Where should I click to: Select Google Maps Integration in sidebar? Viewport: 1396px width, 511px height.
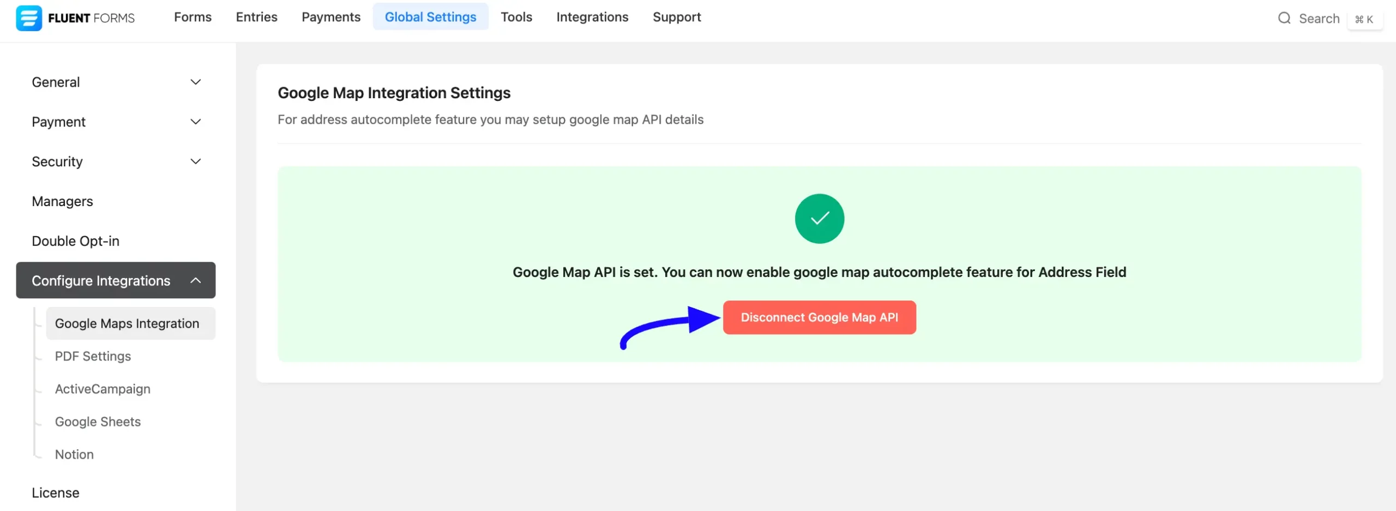click(x=130, y=323)
